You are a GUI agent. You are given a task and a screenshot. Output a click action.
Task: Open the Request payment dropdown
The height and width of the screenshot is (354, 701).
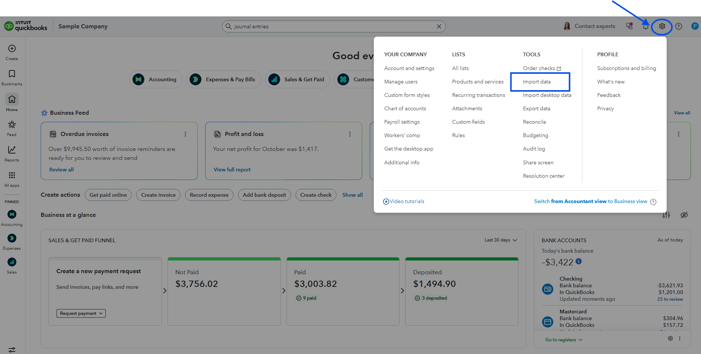(x=81, y=313)
